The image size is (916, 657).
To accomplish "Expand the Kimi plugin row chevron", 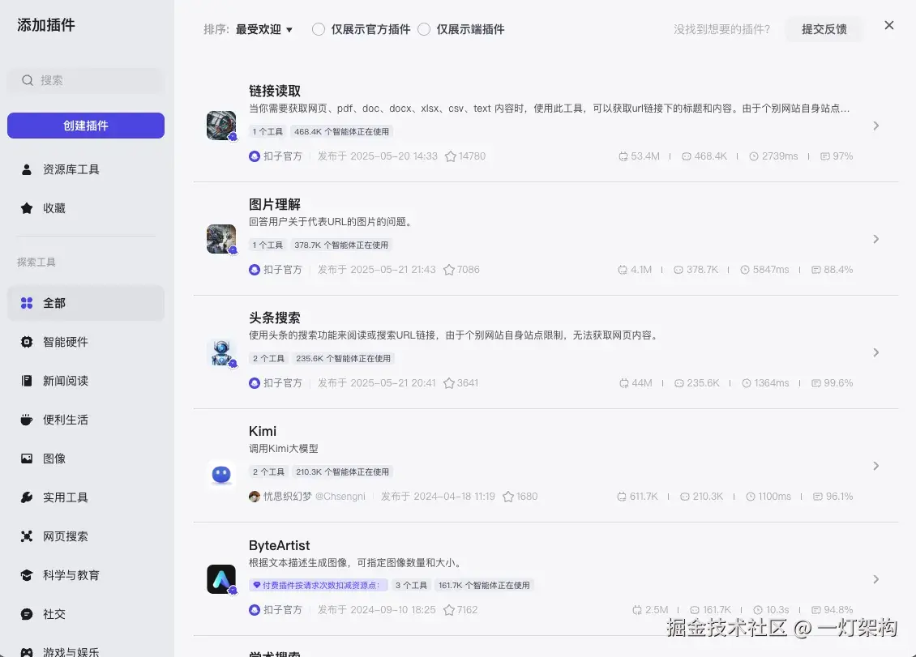I will pyautogui.click(x=875, y=466).
